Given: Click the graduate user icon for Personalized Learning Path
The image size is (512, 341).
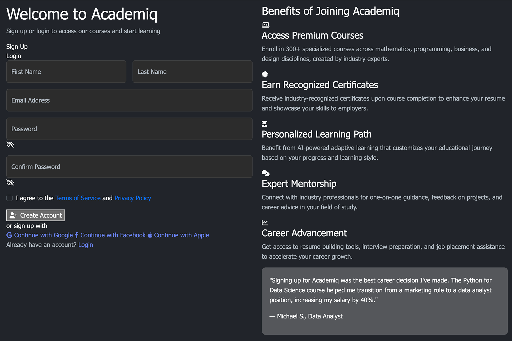Looking at the screenshot, I should [x=265, y=124].
